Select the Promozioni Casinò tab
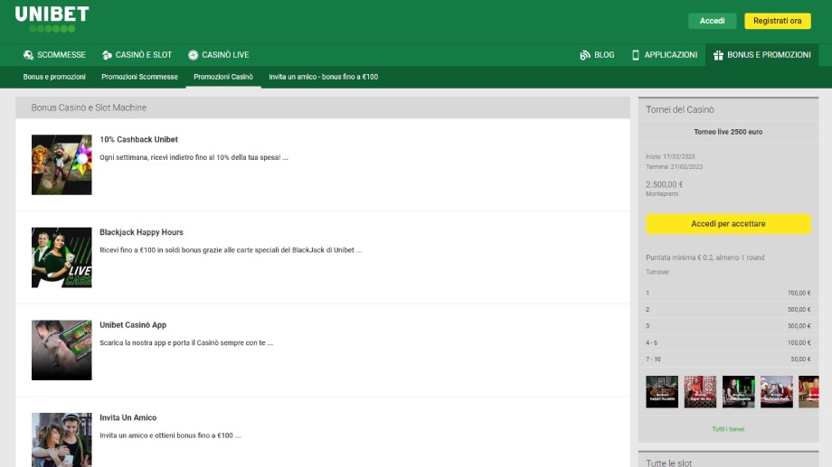The height and width of the screenshot is (467, 832). coord(223,77)
